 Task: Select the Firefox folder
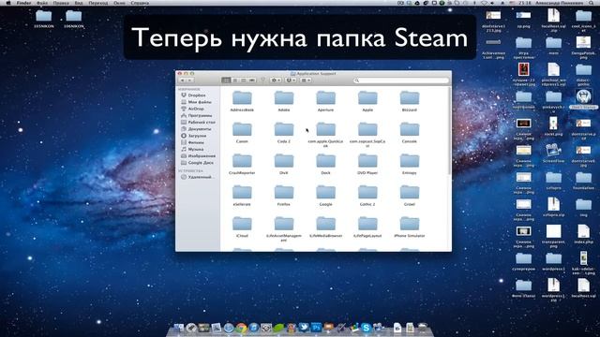[284, 196]
